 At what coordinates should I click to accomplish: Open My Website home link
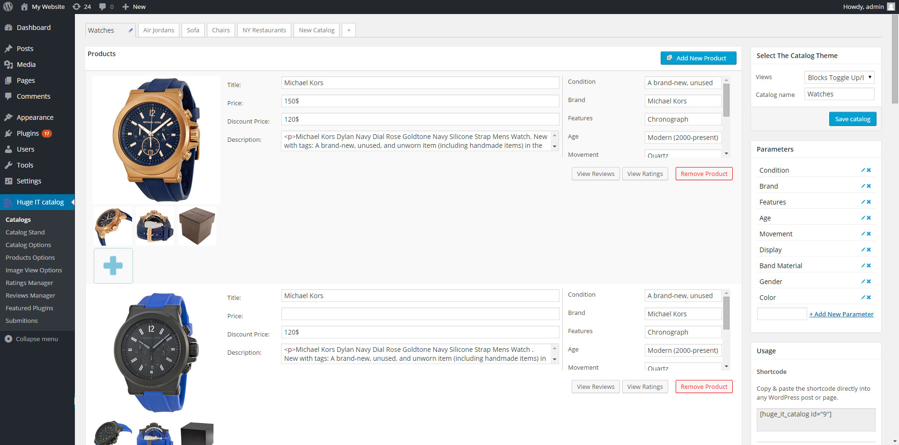[x=43, y=7]
